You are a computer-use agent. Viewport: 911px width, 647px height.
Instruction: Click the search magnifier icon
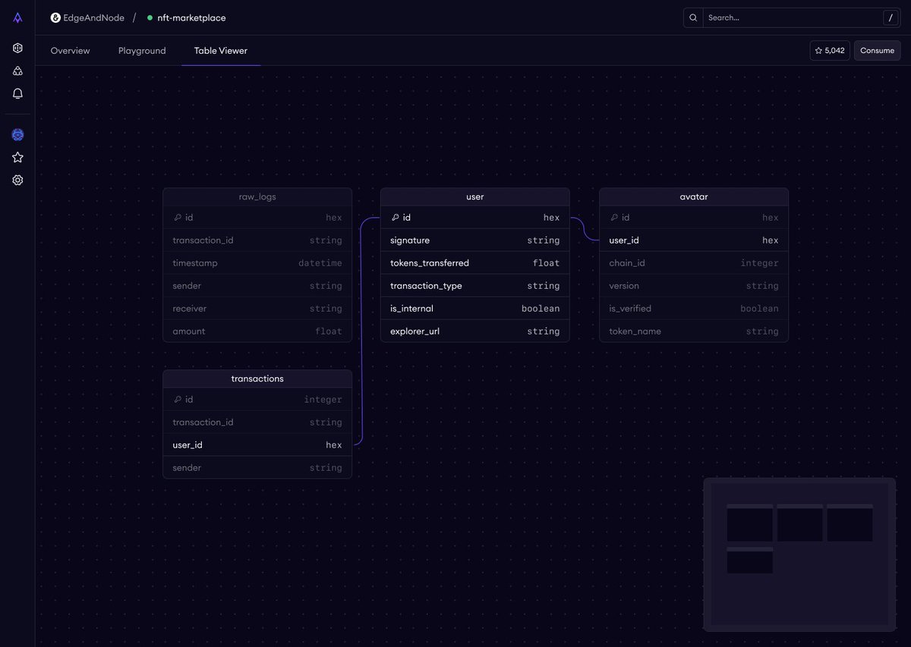(x=693, y=17)
